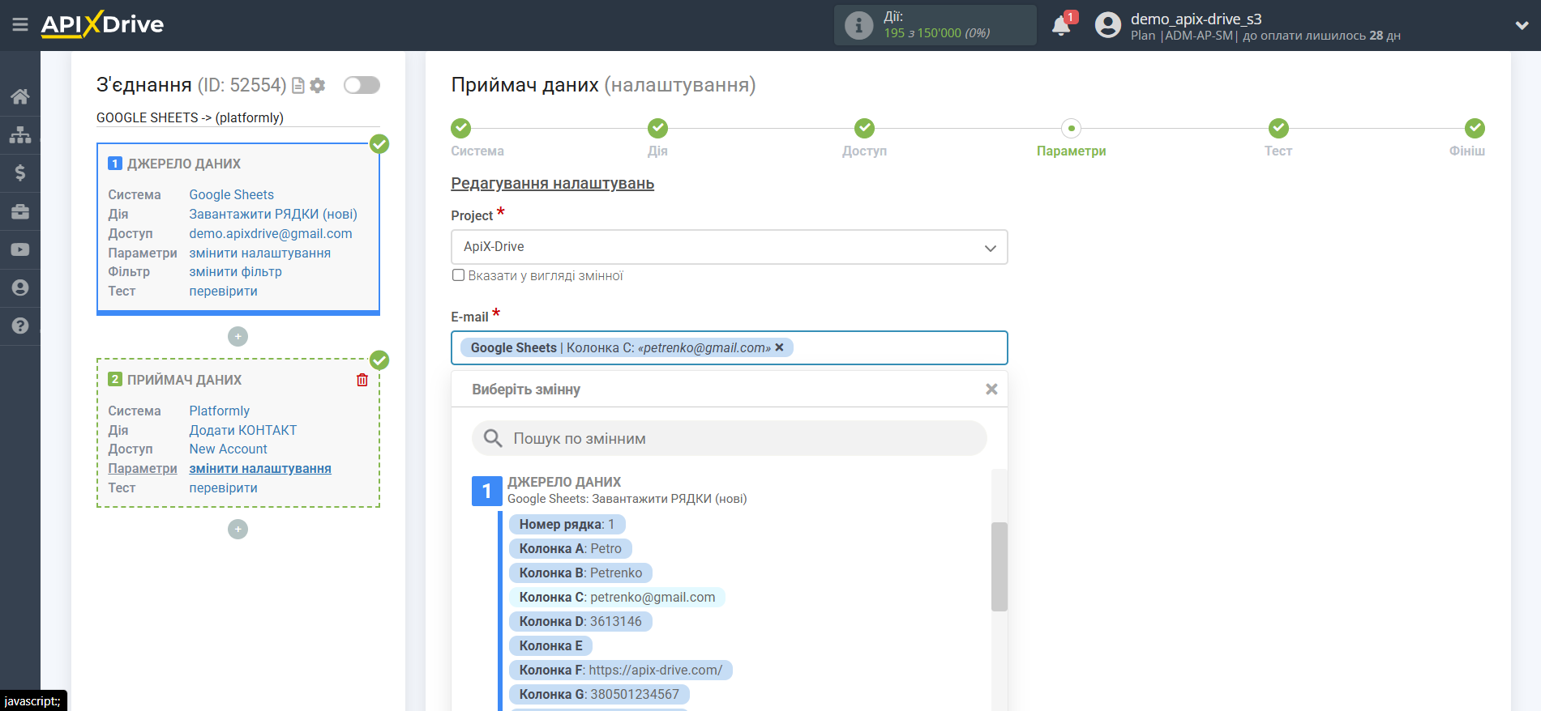Add step below the receiver block

tap(238, 529)
